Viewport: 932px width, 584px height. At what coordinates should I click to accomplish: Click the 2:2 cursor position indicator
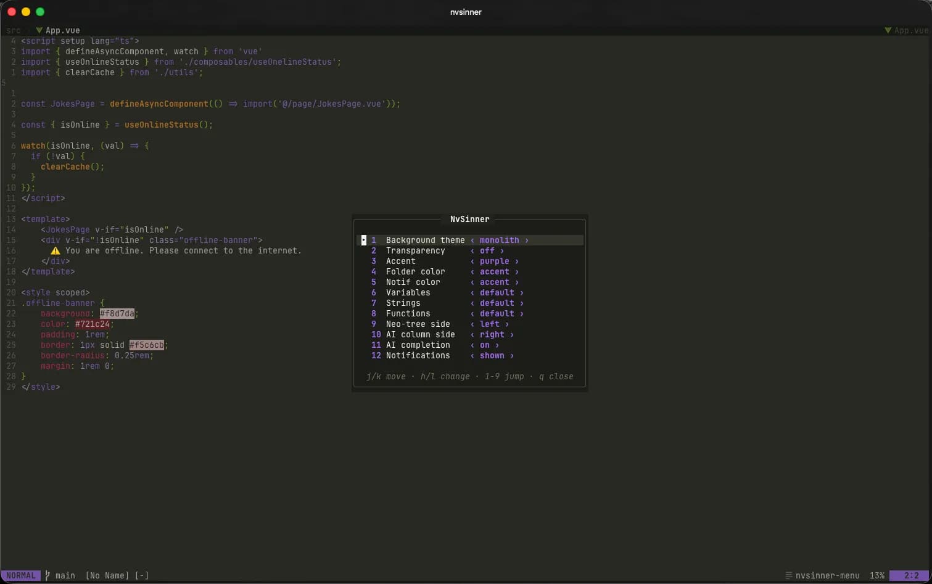point(912,575)
